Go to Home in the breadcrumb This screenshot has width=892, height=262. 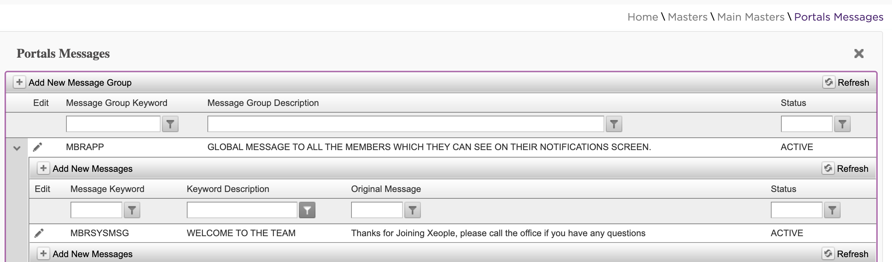(x=643, y=17)
